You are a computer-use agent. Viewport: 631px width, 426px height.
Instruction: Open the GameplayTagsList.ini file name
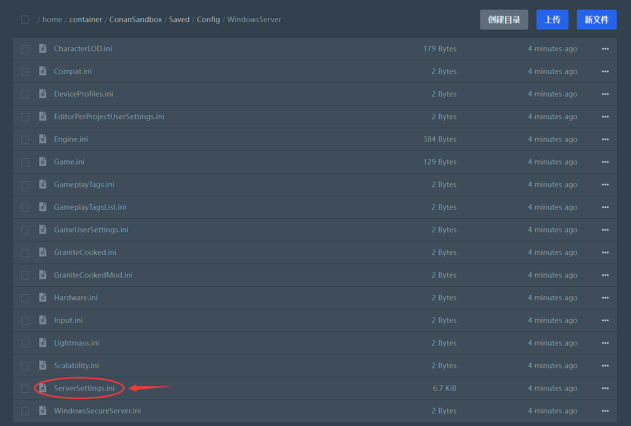(90, 207)
